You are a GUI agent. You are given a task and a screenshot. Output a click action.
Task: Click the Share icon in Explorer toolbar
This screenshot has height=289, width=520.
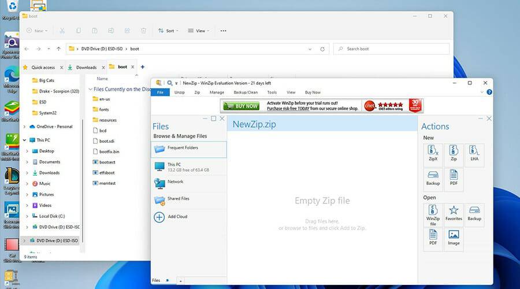coord(127,31)
